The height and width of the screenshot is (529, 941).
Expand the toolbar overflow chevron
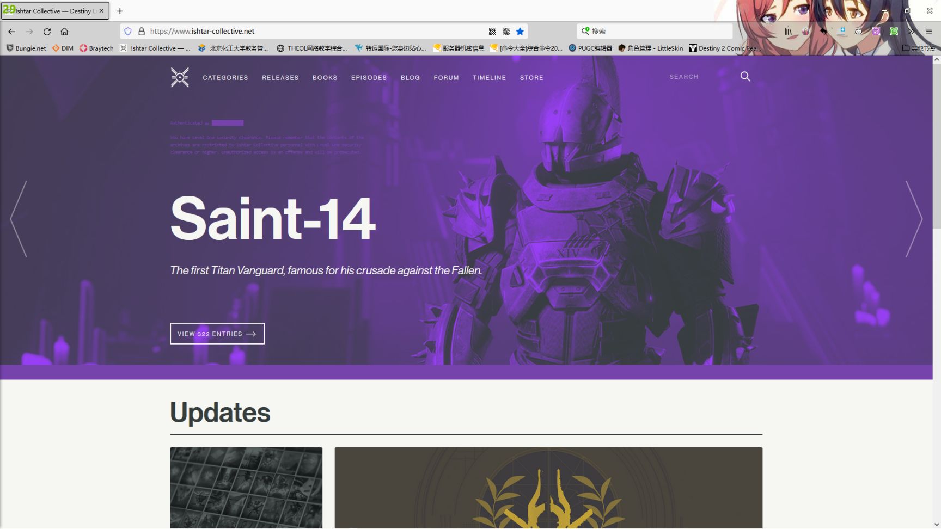coord(911,32)
